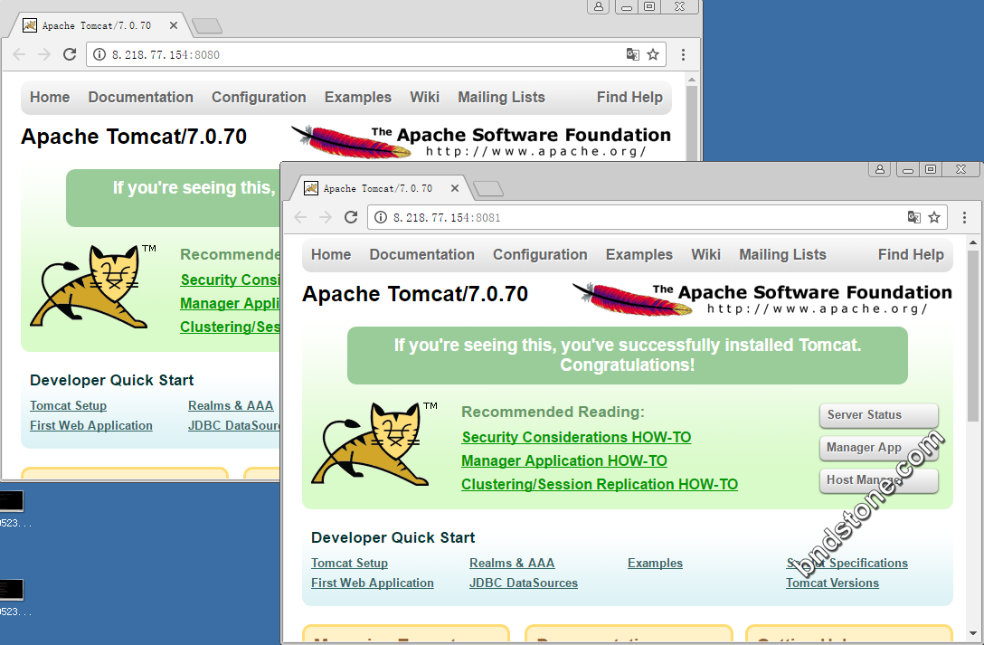Open Find Help in the 8081 window
This screenshot has height=645, width=984.
point(911,255)
